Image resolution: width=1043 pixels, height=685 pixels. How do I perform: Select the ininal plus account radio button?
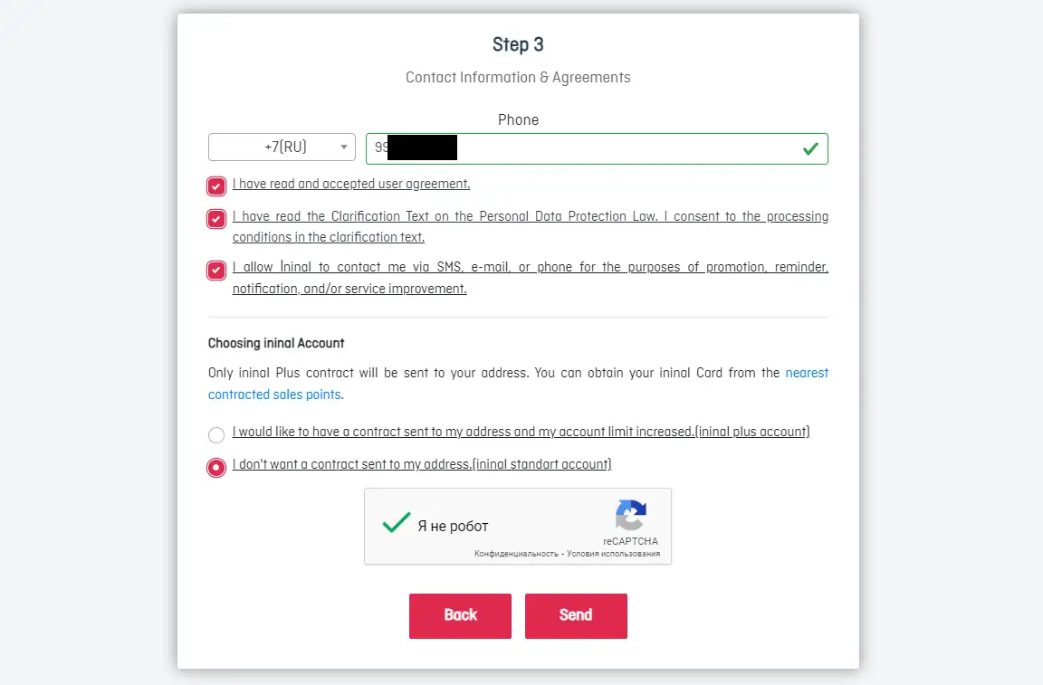click(216, 435)
